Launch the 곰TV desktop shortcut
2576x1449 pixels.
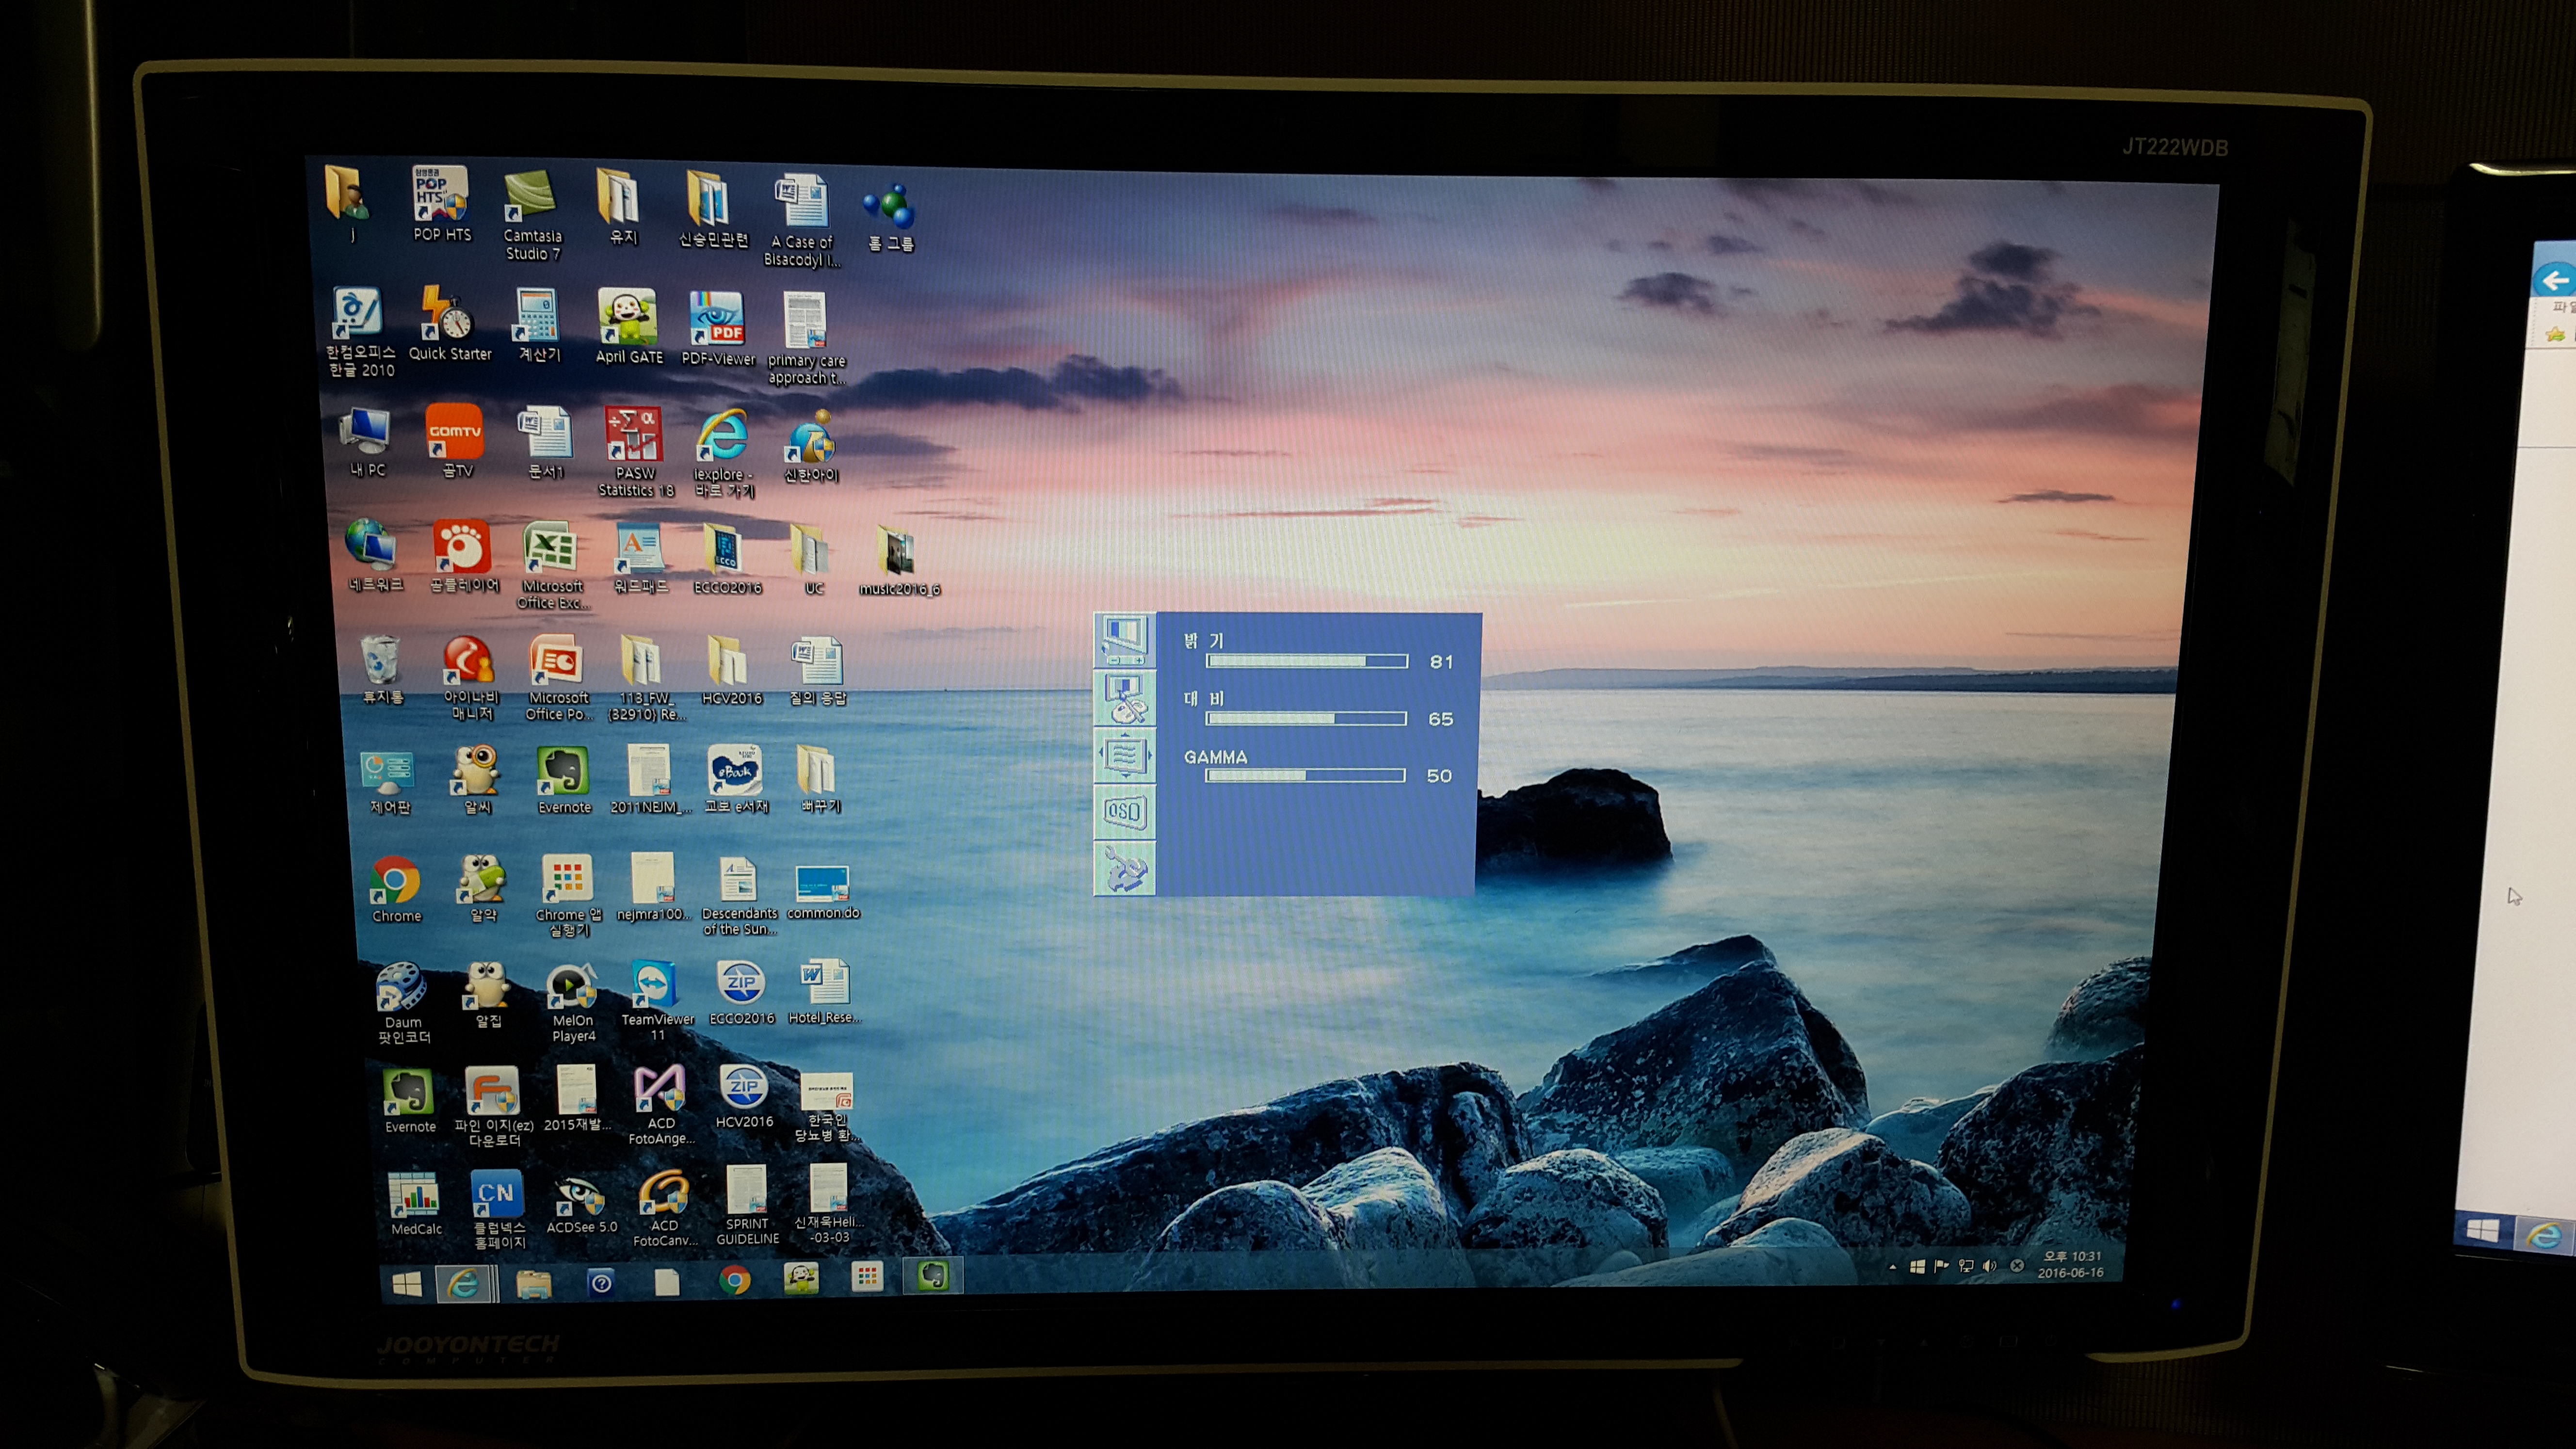455,441
